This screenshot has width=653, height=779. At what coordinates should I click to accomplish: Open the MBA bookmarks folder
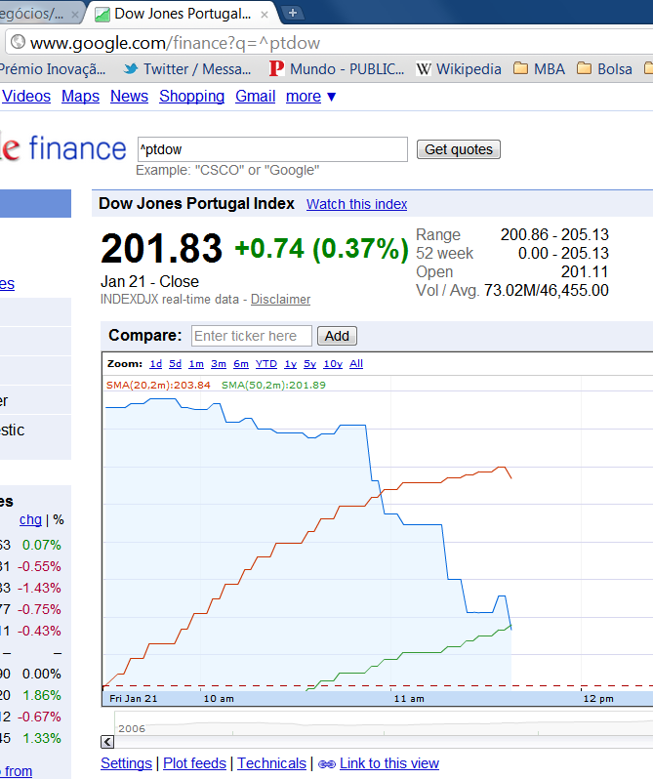(x=539, y=68)
